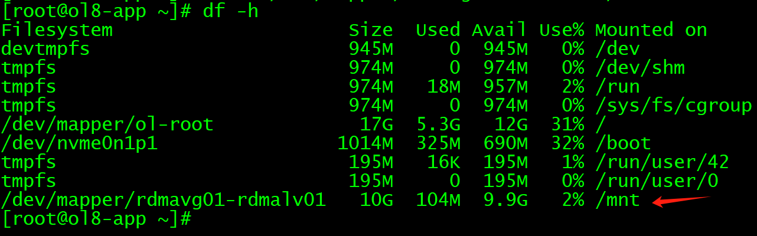
Task: Click the Size column header
Action: tap(371, 30)
